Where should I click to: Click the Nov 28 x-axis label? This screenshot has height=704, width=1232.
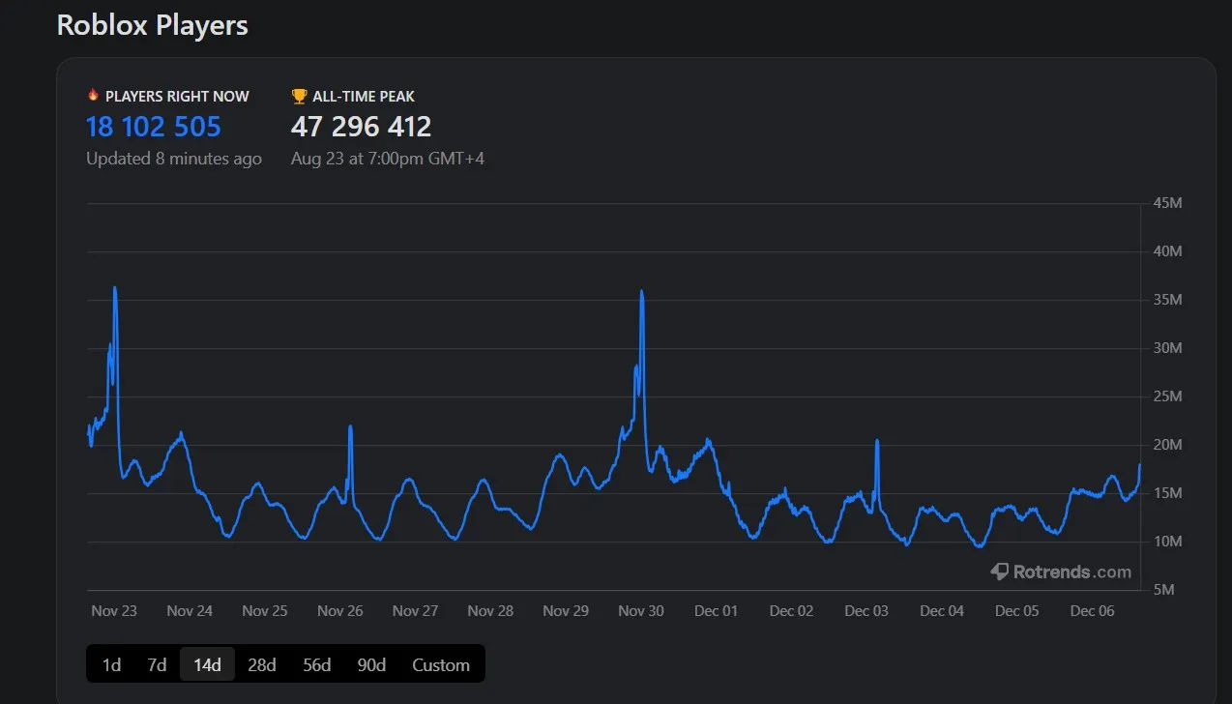tap(490, 610)
